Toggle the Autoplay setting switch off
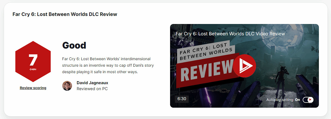This screenshot has width=331, height=119. (308, 100)
